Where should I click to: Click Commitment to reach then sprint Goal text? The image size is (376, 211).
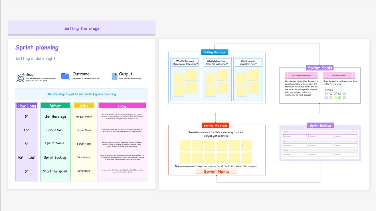coord(86,79)
